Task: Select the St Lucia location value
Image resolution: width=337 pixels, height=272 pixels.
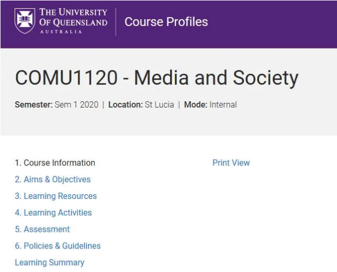Action: coord(159,104)
